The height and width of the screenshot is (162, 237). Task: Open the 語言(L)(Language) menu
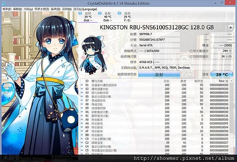tap(85, 9)
